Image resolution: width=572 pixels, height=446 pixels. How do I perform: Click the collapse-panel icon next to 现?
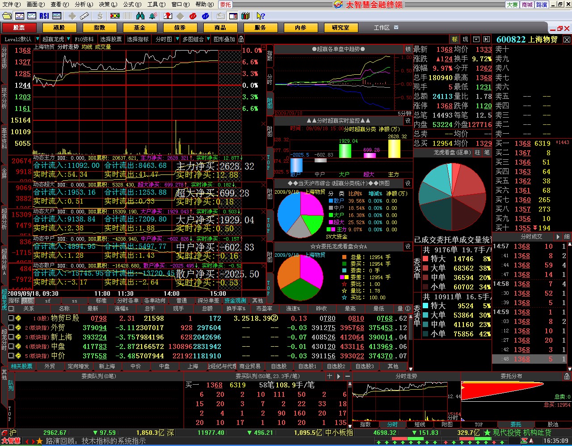(476, 39)
